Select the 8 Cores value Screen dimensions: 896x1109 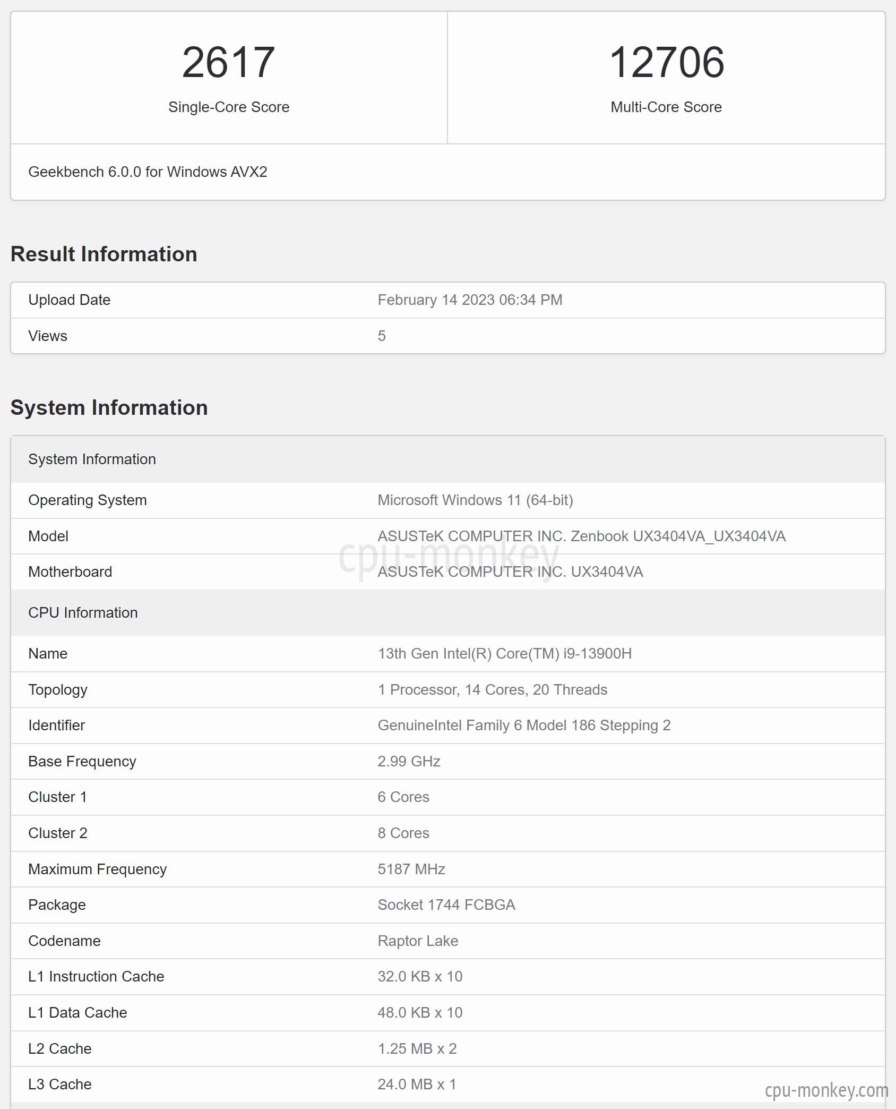tap(403, 833)
